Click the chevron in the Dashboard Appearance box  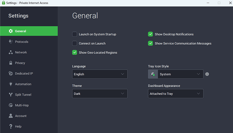click(x=198, y=93)
